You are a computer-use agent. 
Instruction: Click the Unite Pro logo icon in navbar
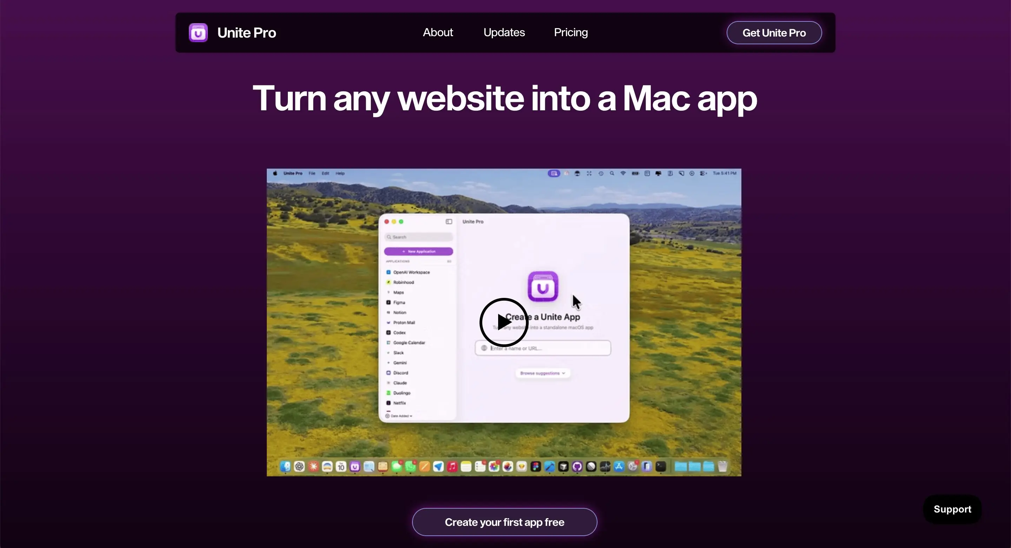[x=198, y=33]
